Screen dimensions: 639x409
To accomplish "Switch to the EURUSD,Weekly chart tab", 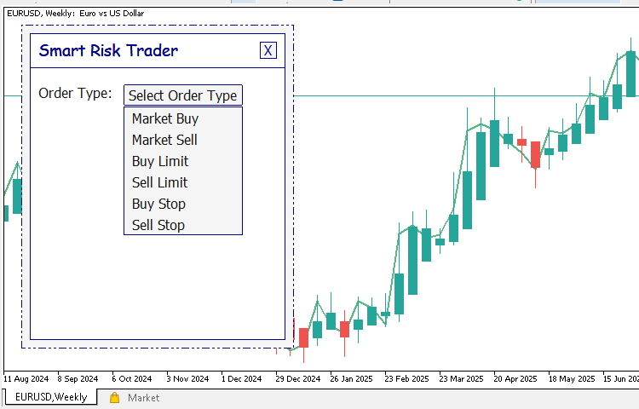I will [51, 397].
